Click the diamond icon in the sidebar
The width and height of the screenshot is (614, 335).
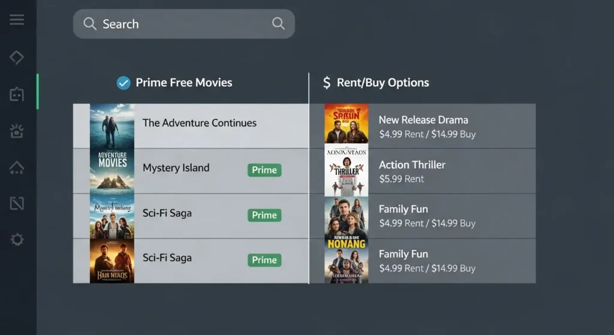coord(17,58)
